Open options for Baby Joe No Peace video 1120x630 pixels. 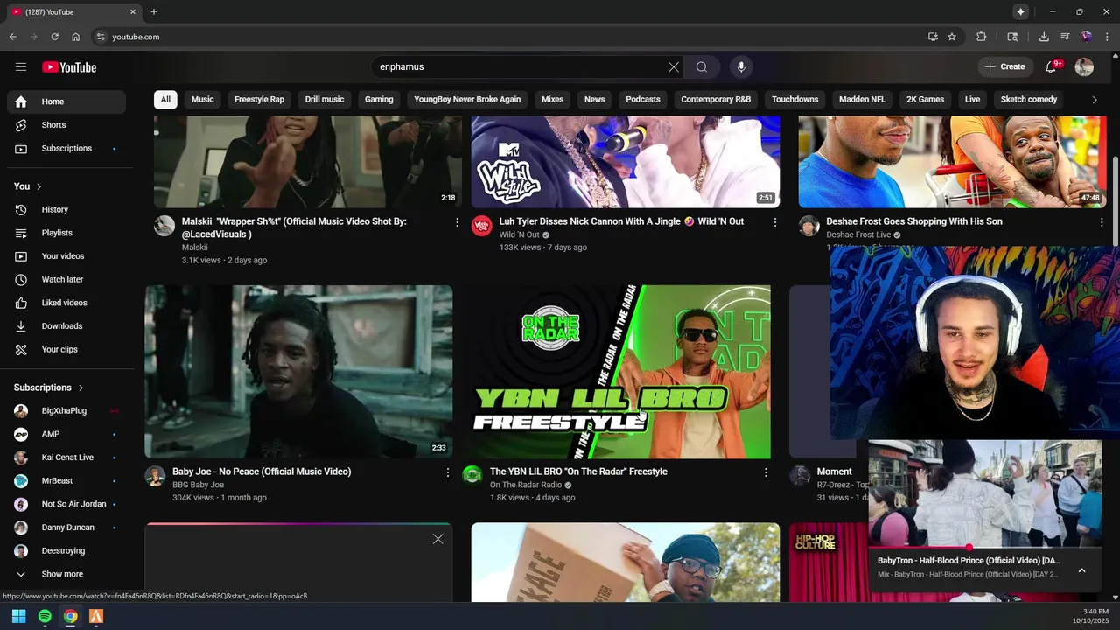click(448, 472)
